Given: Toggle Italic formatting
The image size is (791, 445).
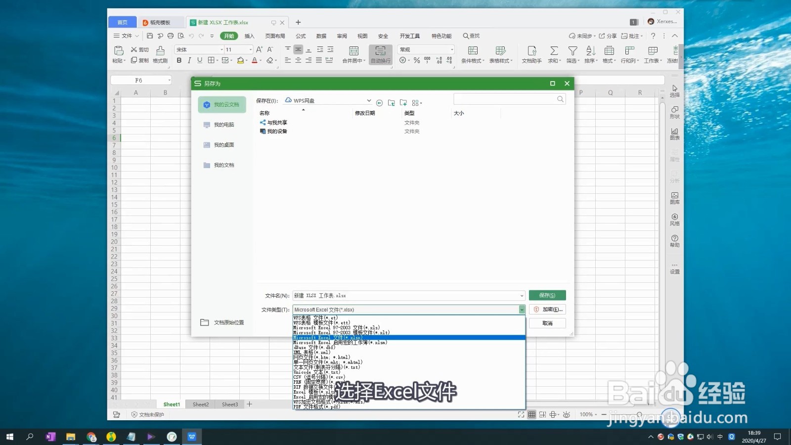Looking at the screenshot, I should (189, 60).
